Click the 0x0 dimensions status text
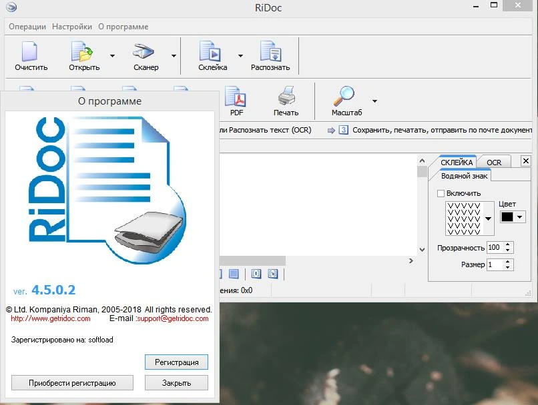Screen dimensions: 538x405 point(246,290)
